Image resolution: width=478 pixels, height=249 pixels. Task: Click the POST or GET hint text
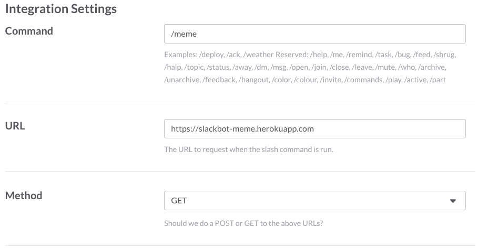(x=243, y=223)
